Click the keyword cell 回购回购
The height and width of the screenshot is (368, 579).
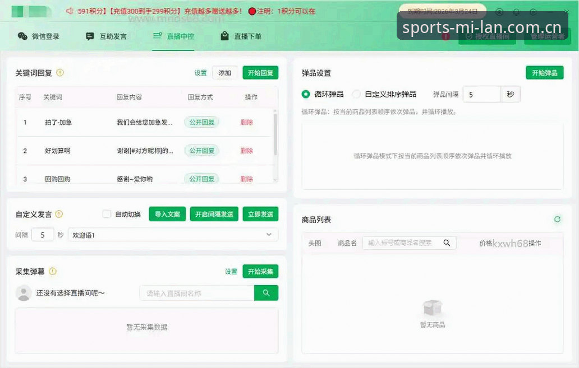click(57, 179)
